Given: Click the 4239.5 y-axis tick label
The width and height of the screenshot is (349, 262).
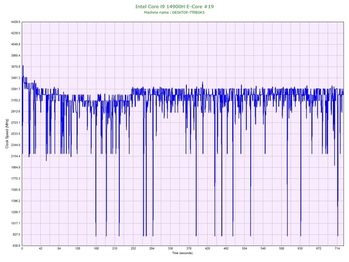Looking at the screenshot, I should tap(16, 33).
